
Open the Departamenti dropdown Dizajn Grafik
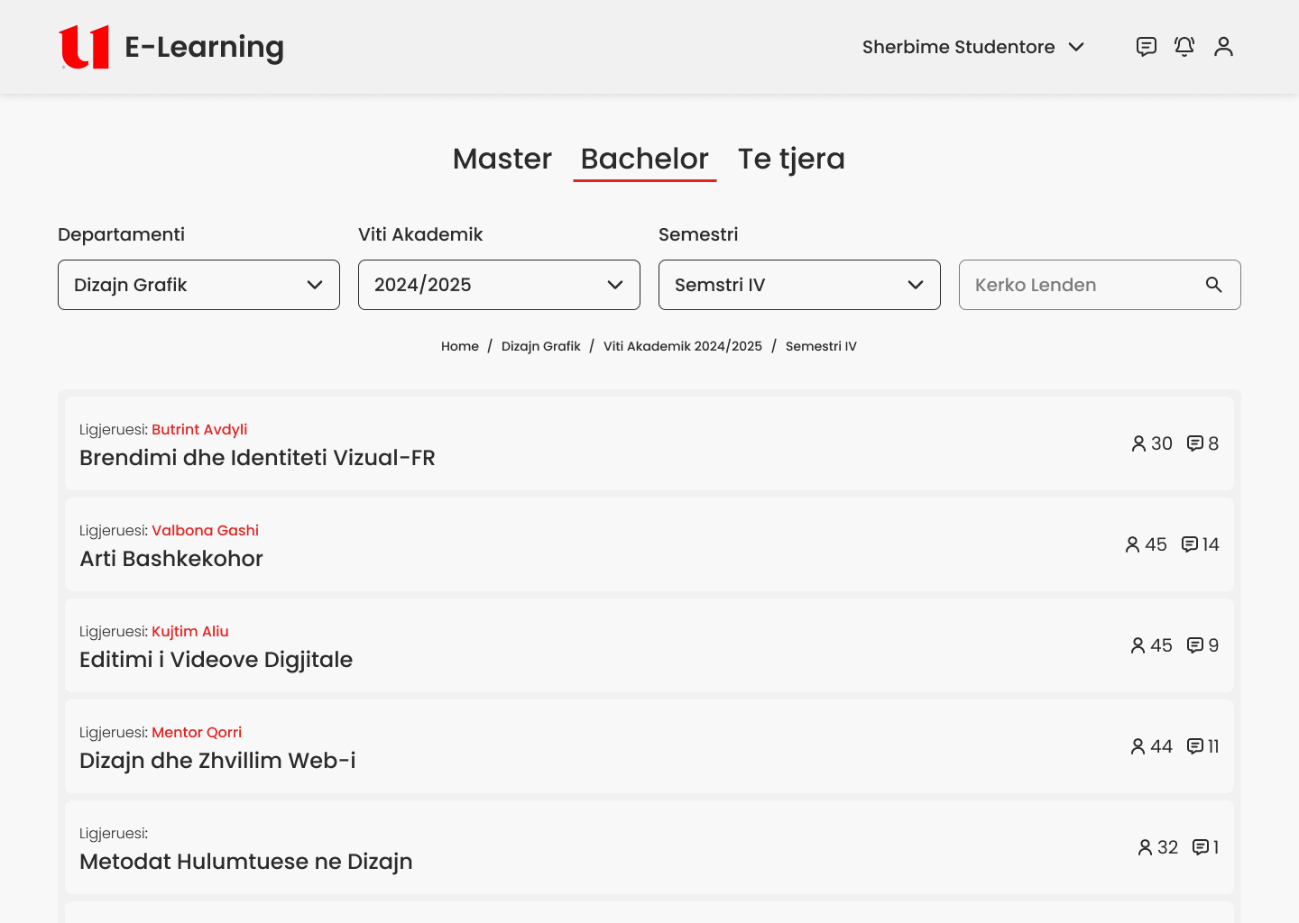(x=198, y=285)
